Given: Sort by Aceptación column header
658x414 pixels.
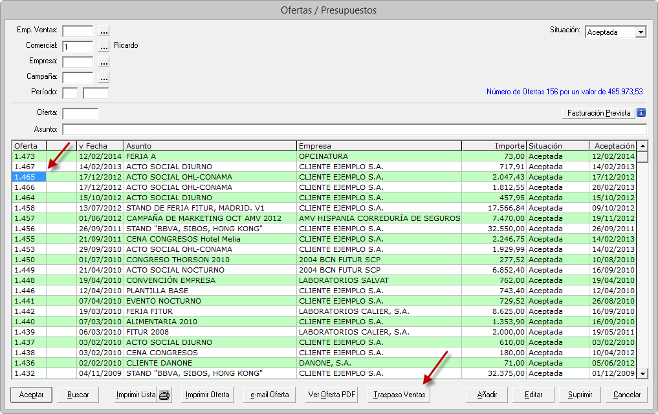Looking at the screenshot, I should (x=613, y=146).
